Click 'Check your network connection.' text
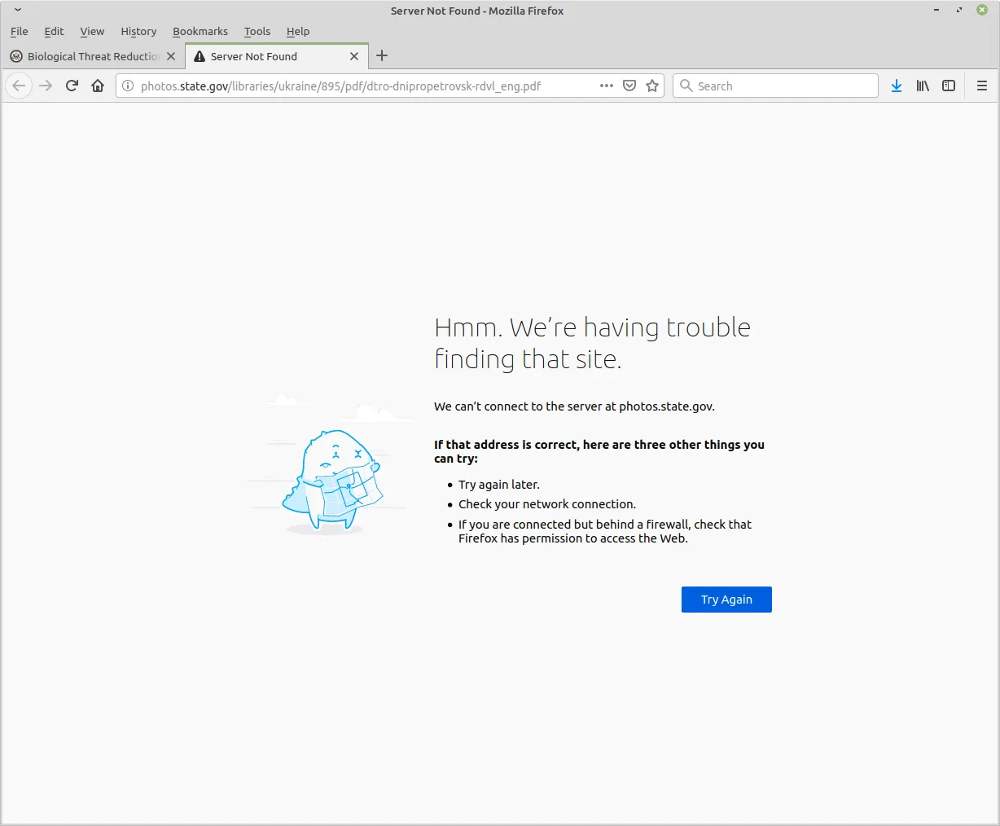Screen dimensions: 1000x826 point(547,504)
